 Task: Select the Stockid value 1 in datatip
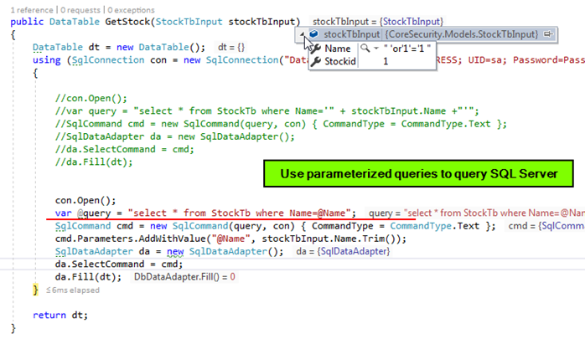point(386,61)
